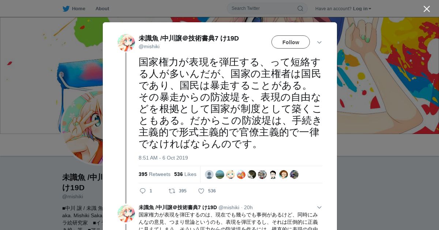Open the About menu item
439x230 pixels.
pos(102,9)
